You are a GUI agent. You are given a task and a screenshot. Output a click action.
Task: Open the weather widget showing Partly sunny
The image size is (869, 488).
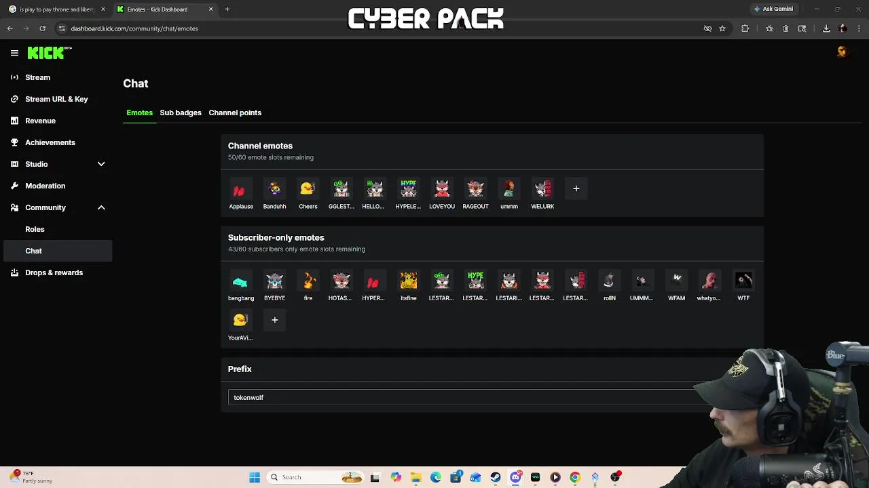coord(32,477)
